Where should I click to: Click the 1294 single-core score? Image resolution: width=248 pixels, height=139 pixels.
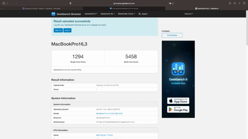tap(78, 57)
